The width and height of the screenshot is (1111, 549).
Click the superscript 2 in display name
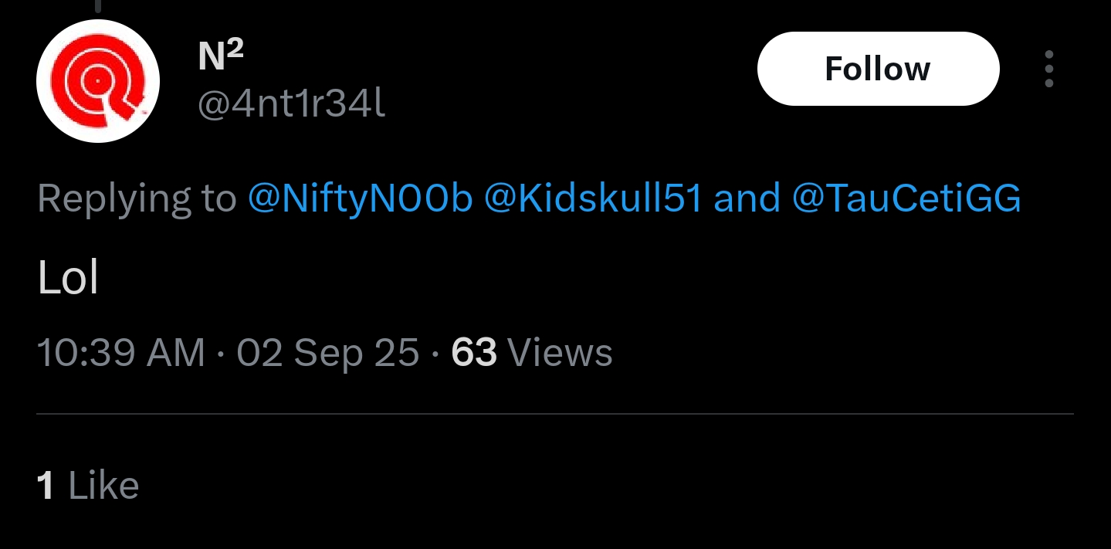click(x=235, y=49)
